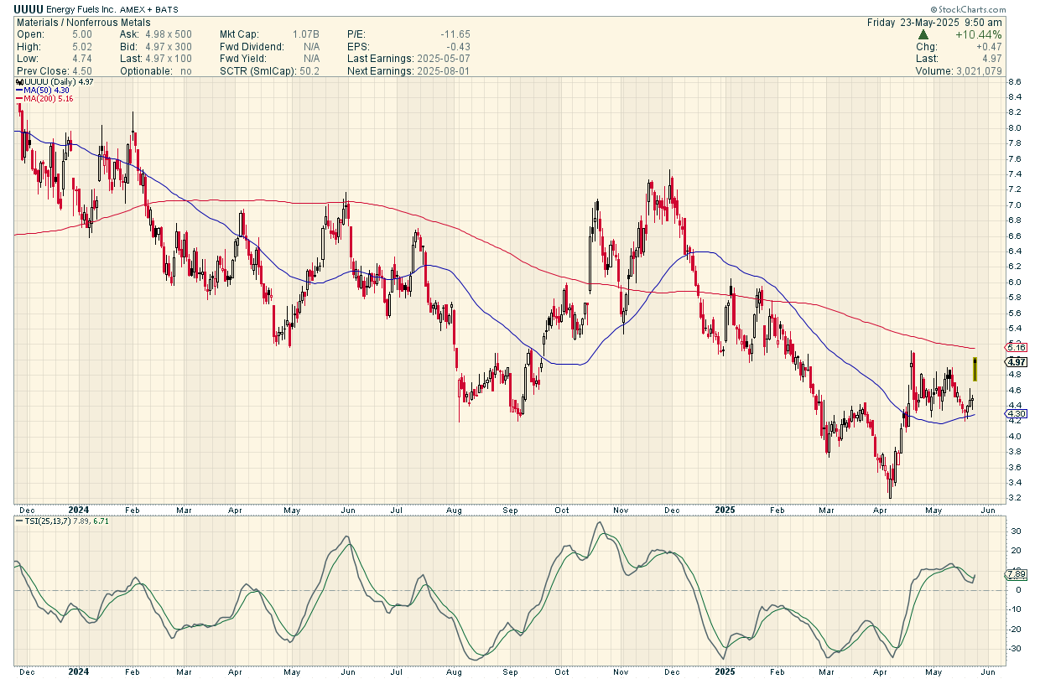Click the 7.89 TSI value axis tag

click(1016, 574)
